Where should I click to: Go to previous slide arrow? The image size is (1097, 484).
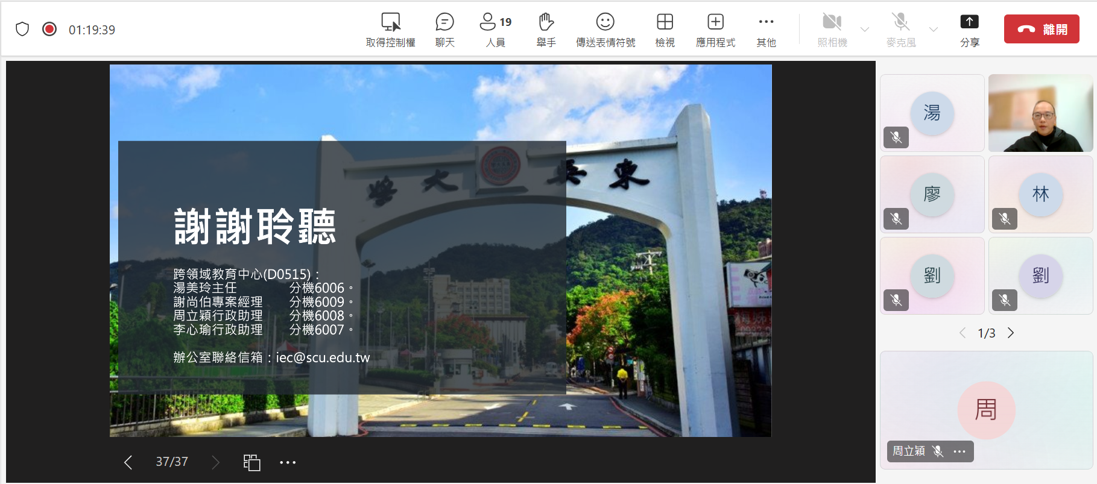(x=128, y=462)
